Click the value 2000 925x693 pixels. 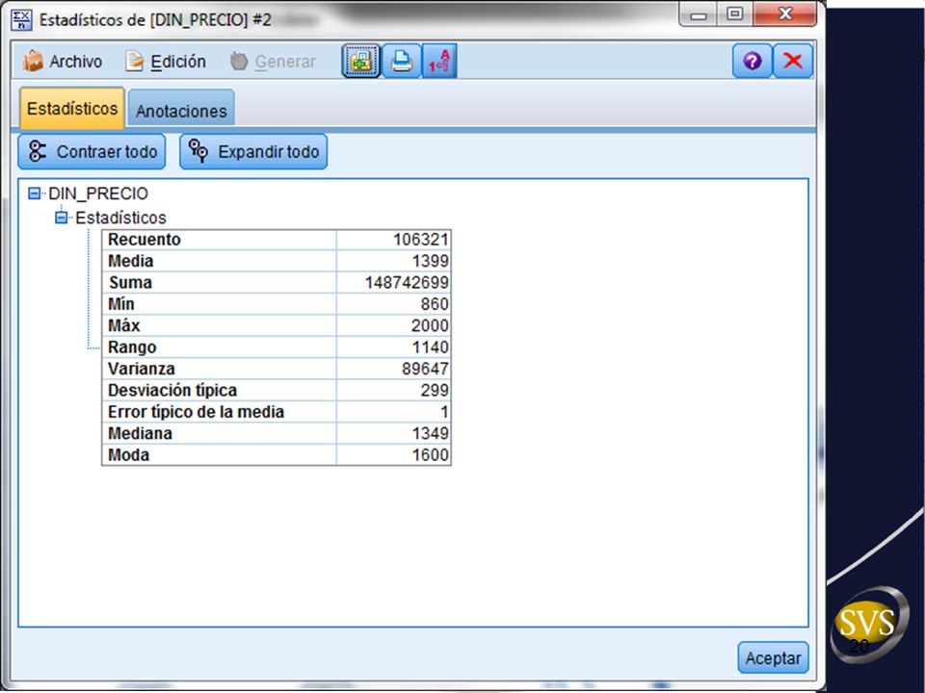click(430, 325)
